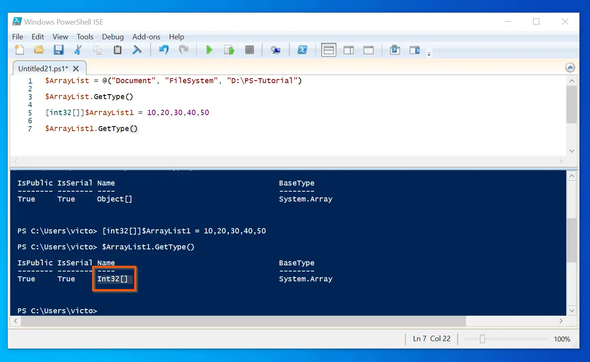Viewport: 590px width, 362px height.
Task: Run selection using the toolbar icon
Action: click(229, 50)
